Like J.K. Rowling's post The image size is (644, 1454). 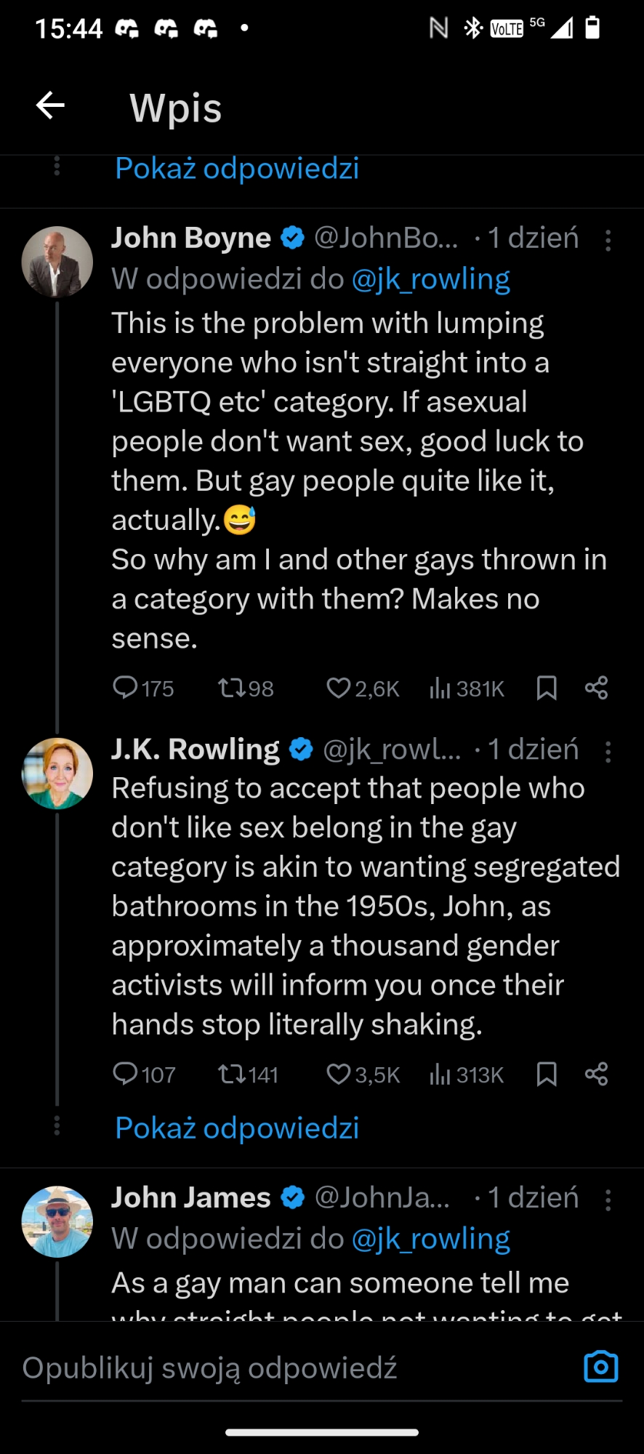[338, 1074]
